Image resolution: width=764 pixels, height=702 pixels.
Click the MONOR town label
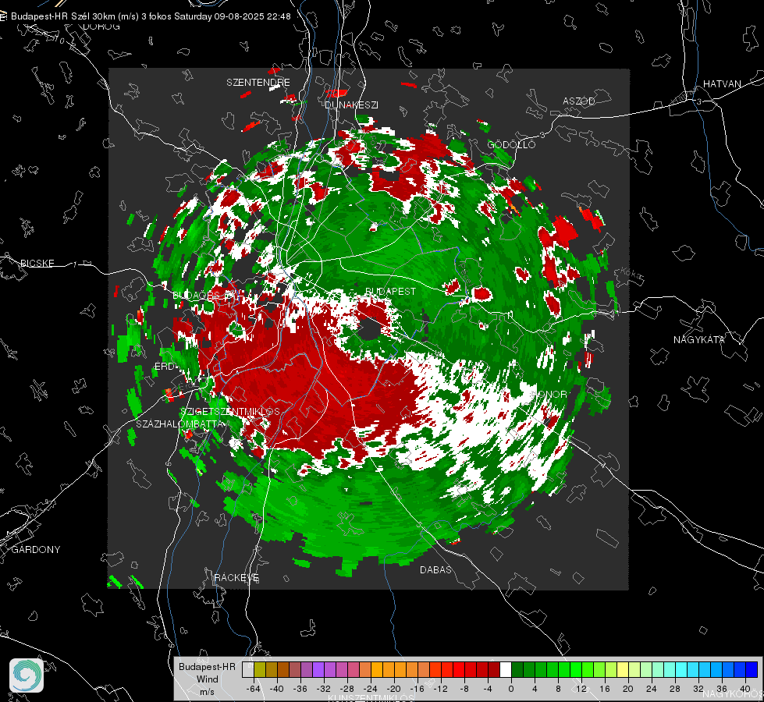coord(549,394)
